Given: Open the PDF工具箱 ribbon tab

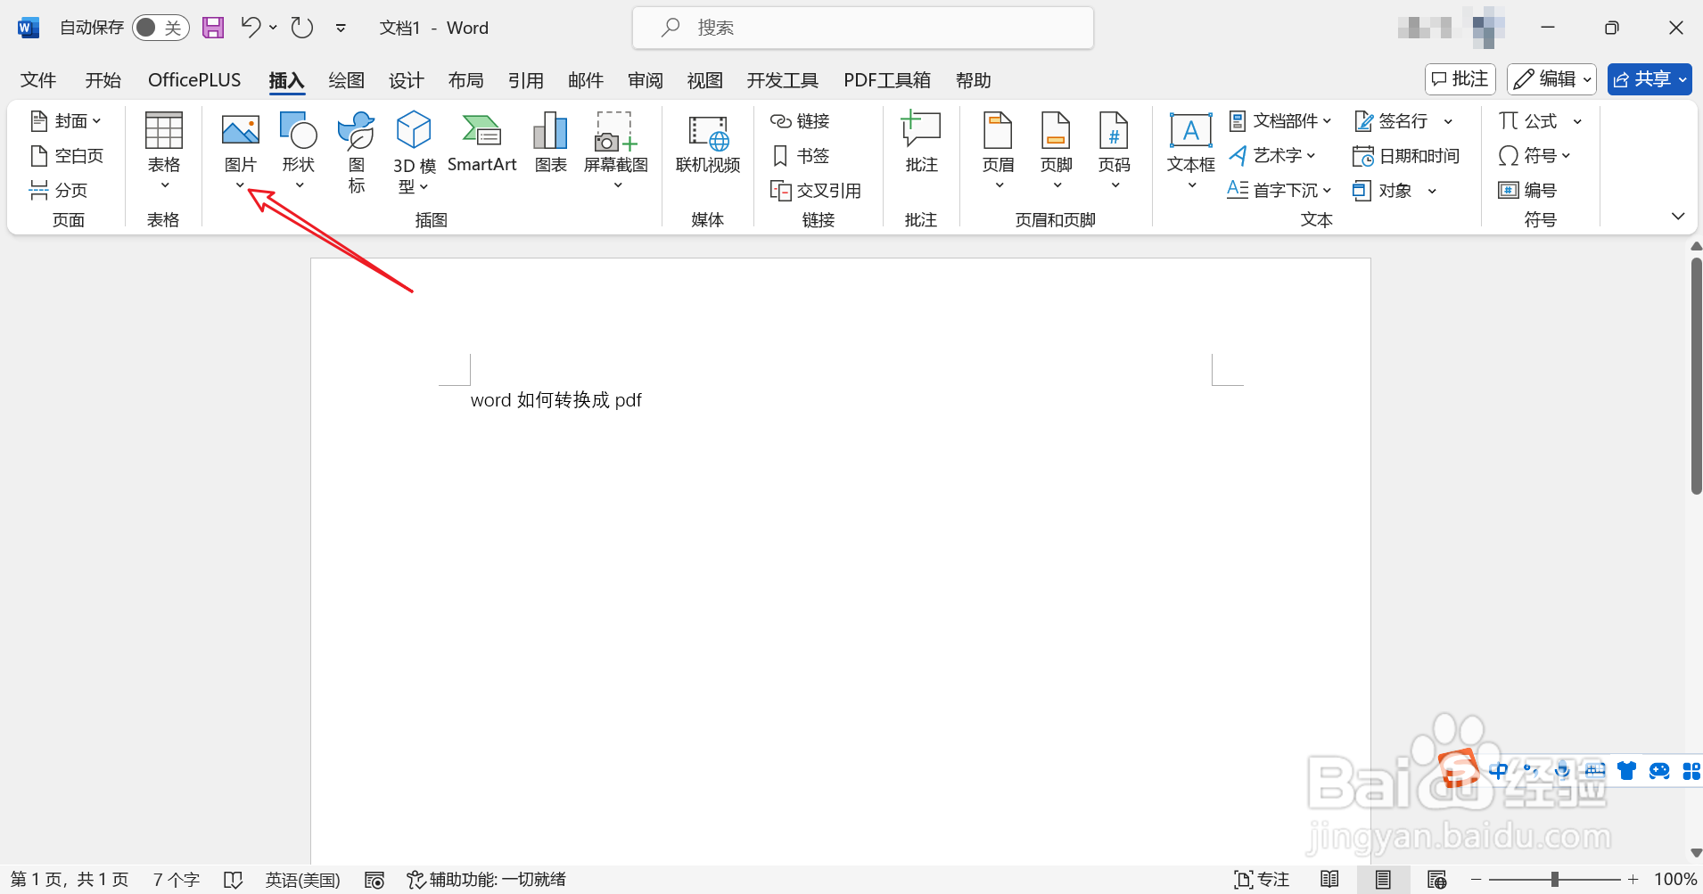Looking at the screenshot, I should coord(886,79).
